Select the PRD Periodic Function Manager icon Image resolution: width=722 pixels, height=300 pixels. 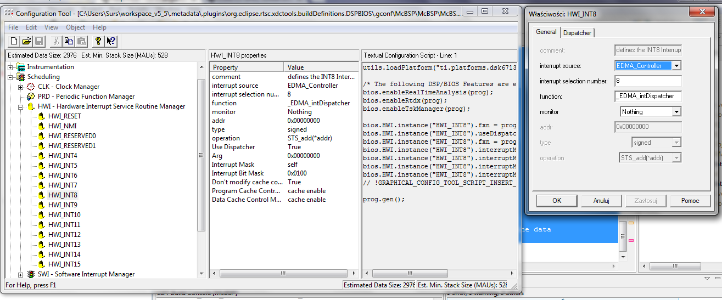click(31, 97)
